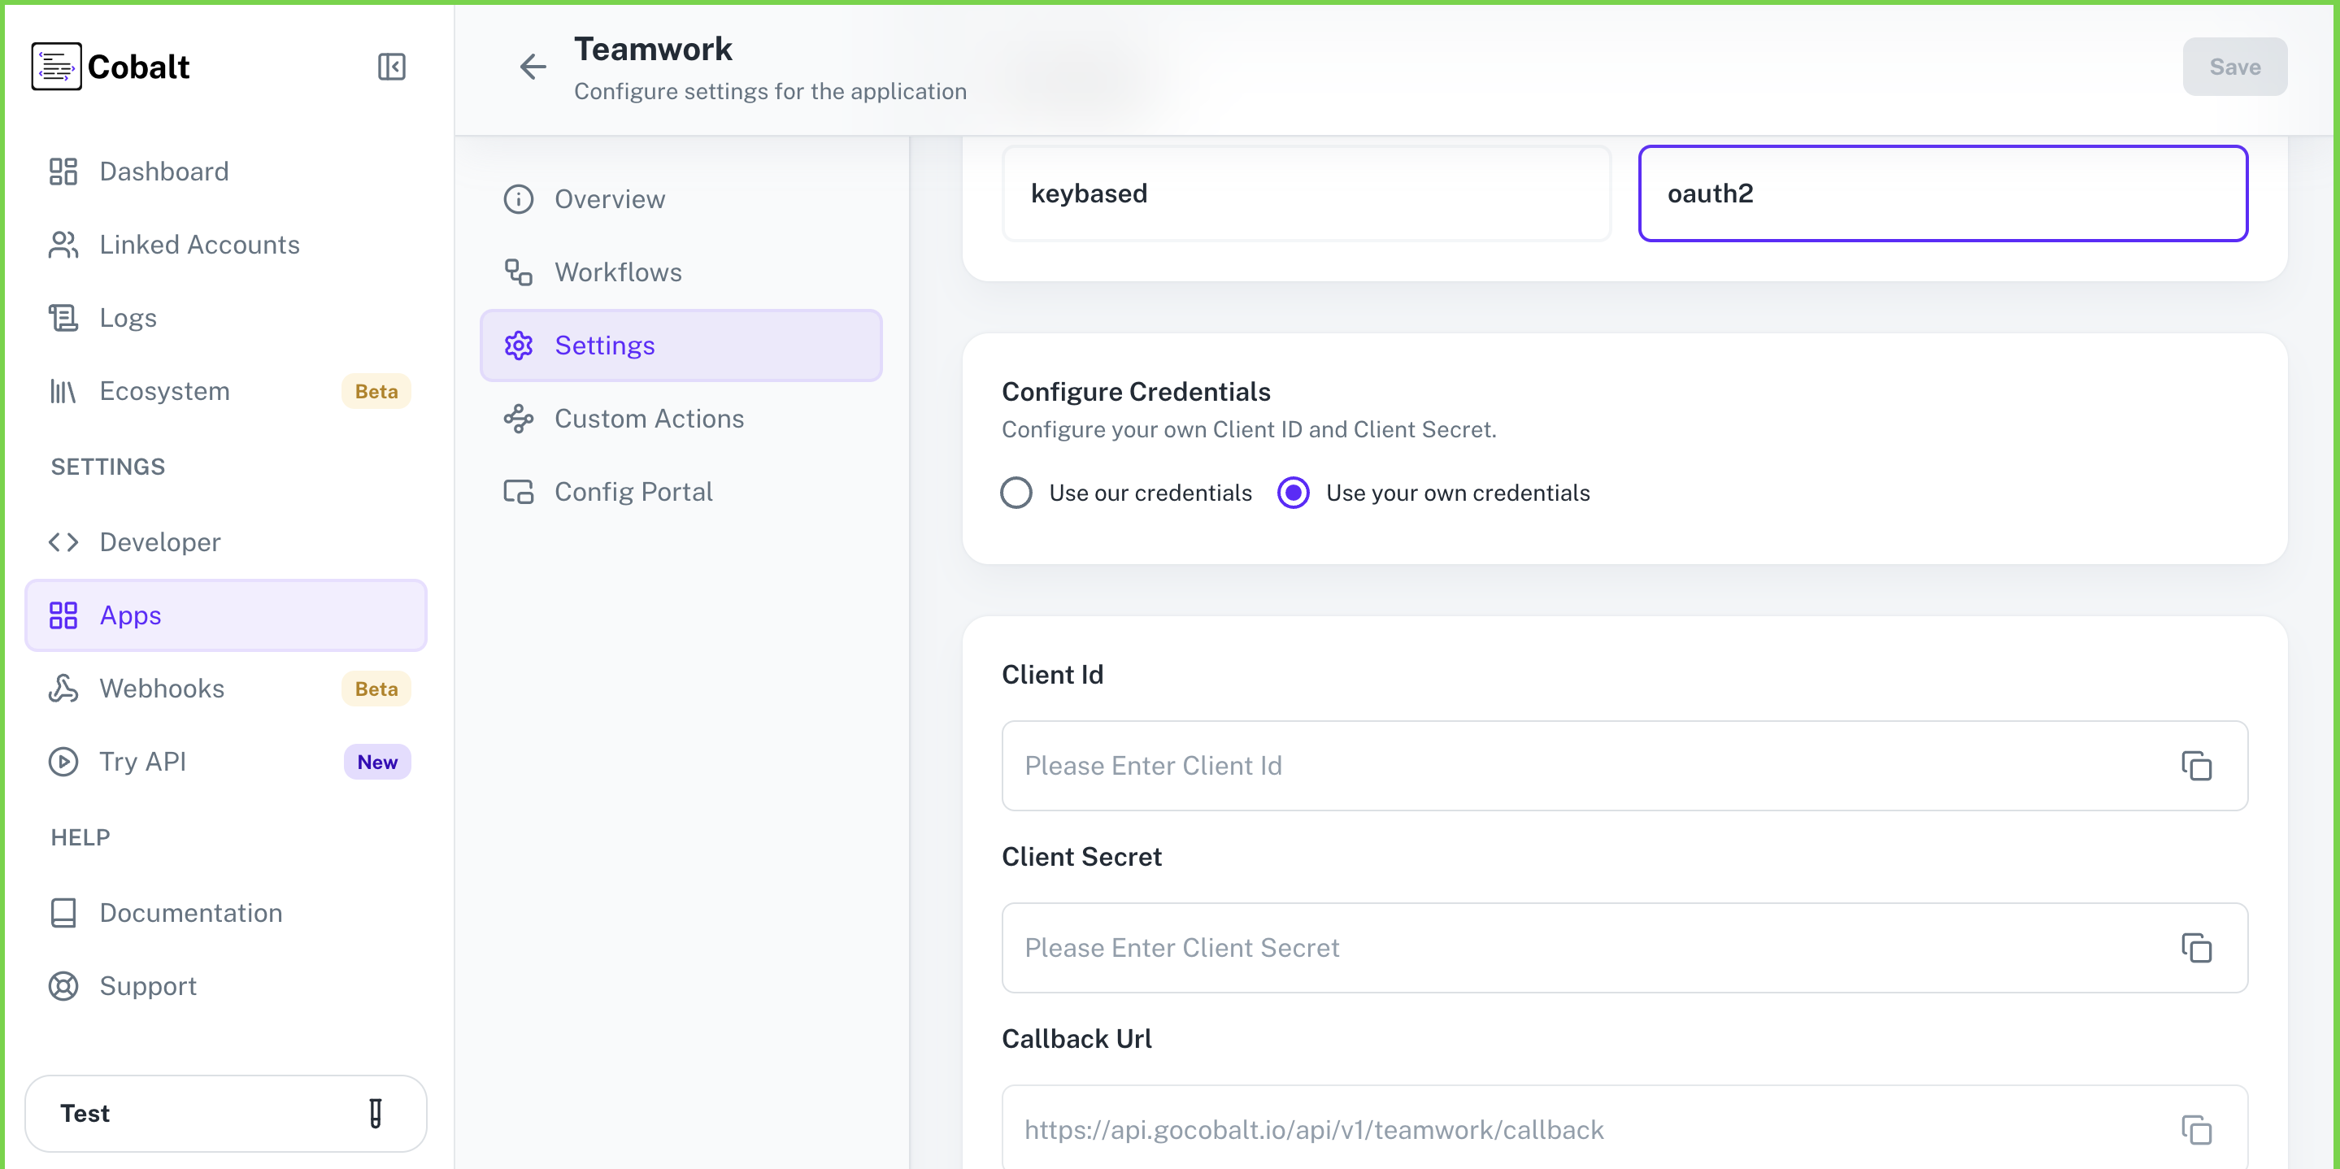Open Ecosystem from its bars icon

(62, 390)
